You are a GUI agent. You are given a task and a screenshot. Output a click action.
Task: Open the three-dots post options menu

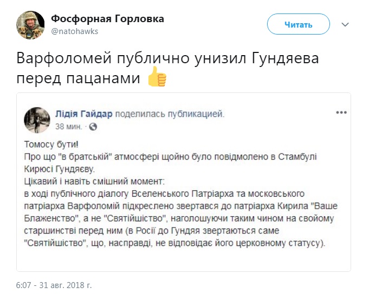tap(341, 113)
